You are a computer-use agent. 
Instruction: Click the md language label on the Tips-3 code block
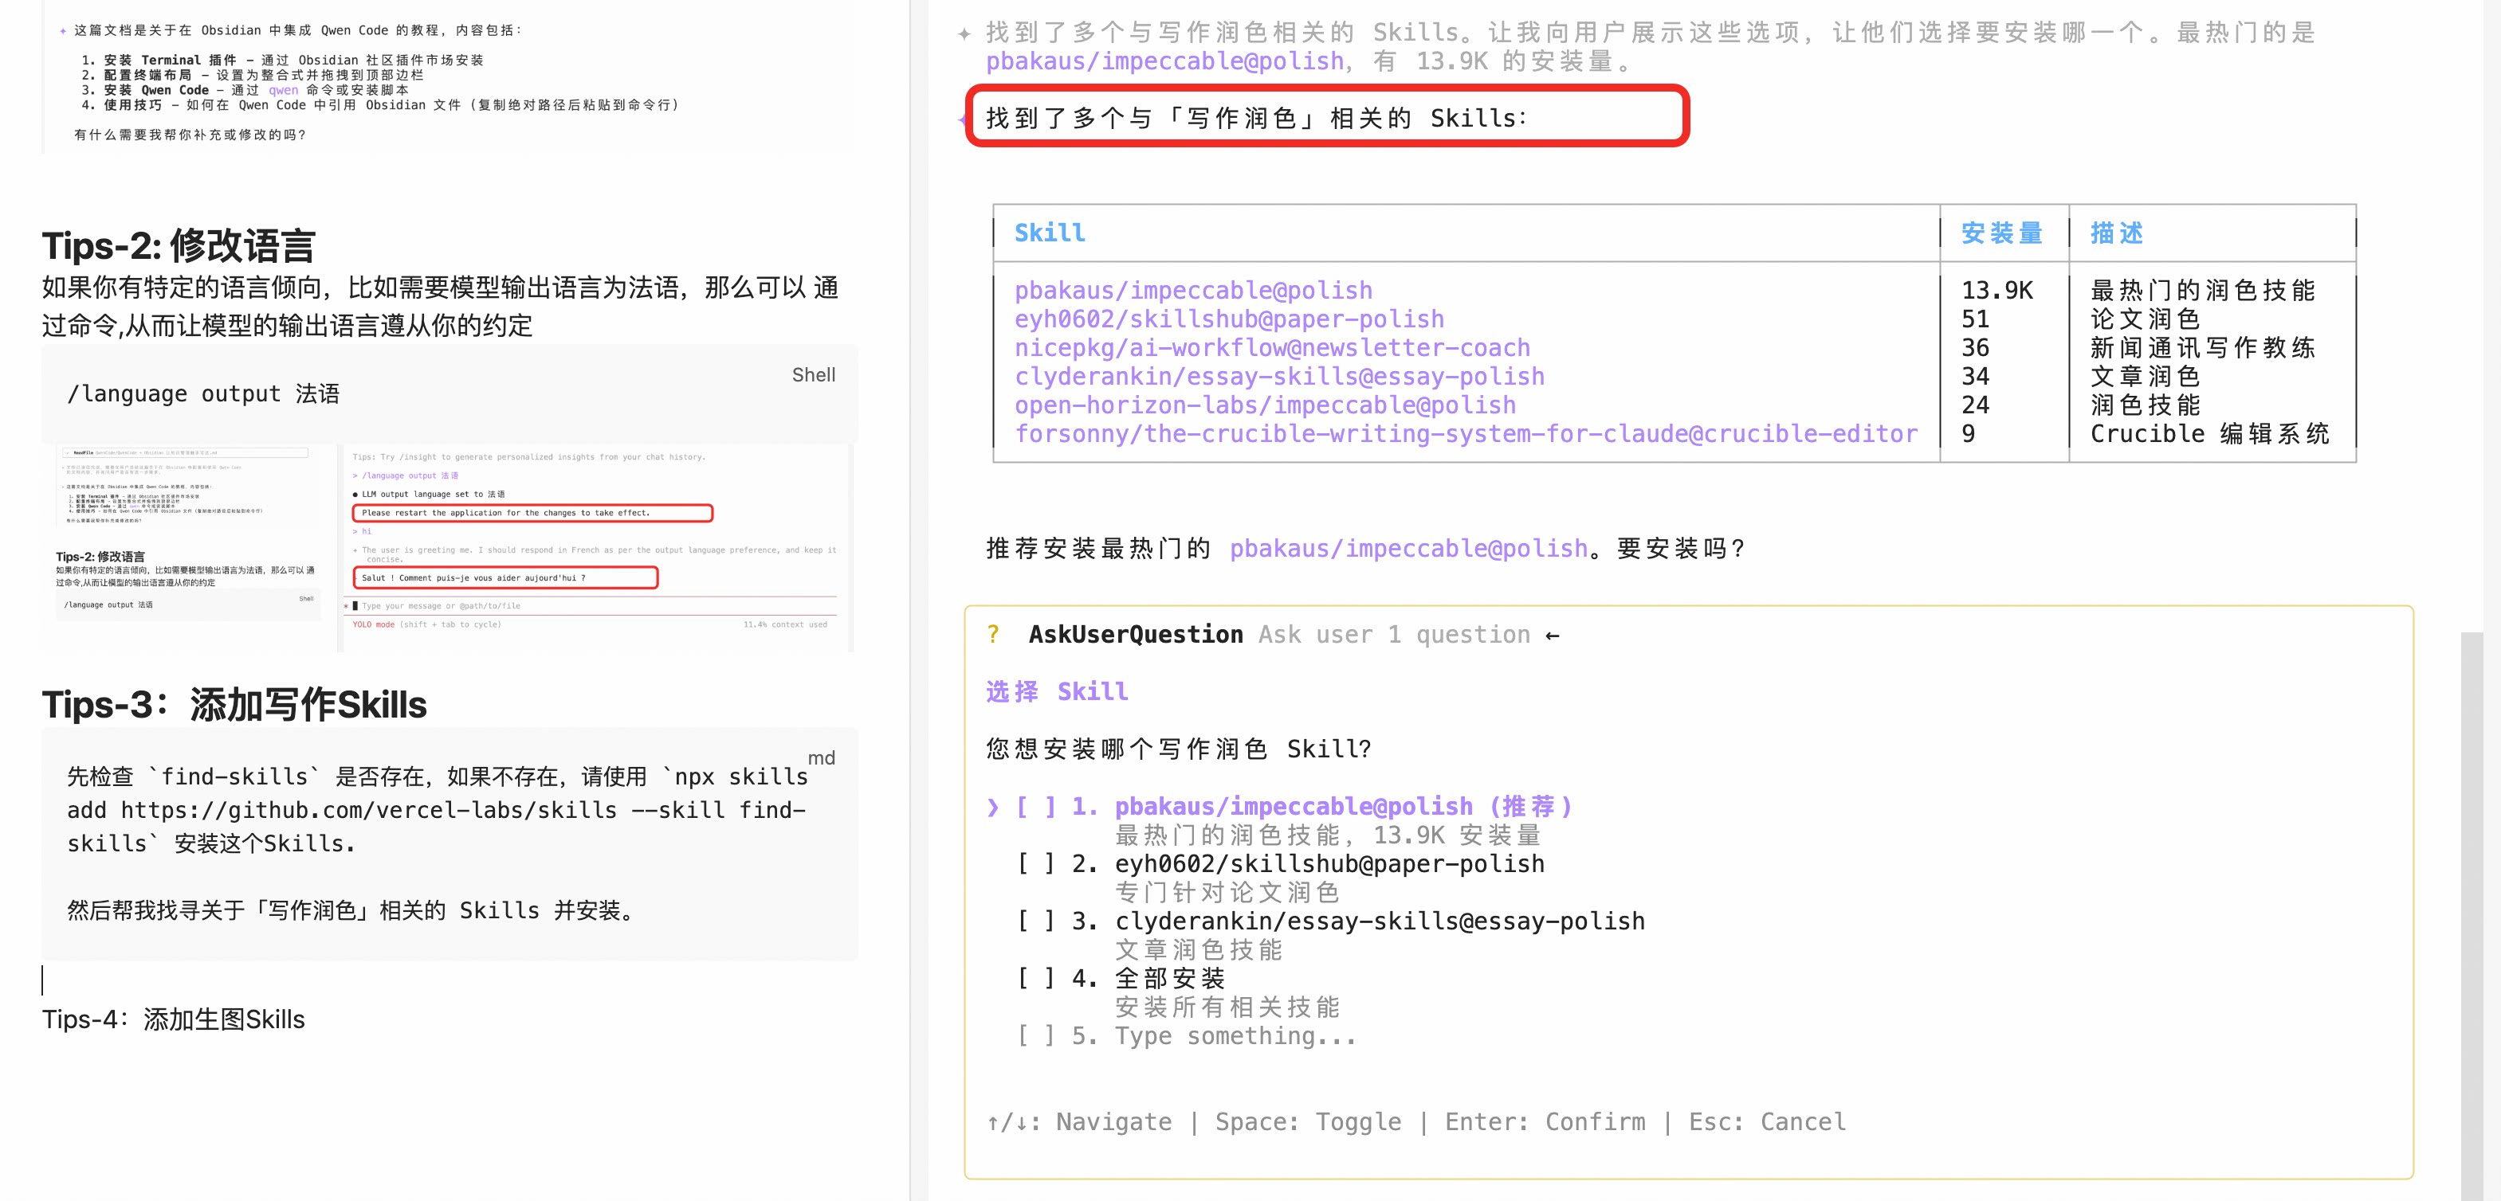820,759
